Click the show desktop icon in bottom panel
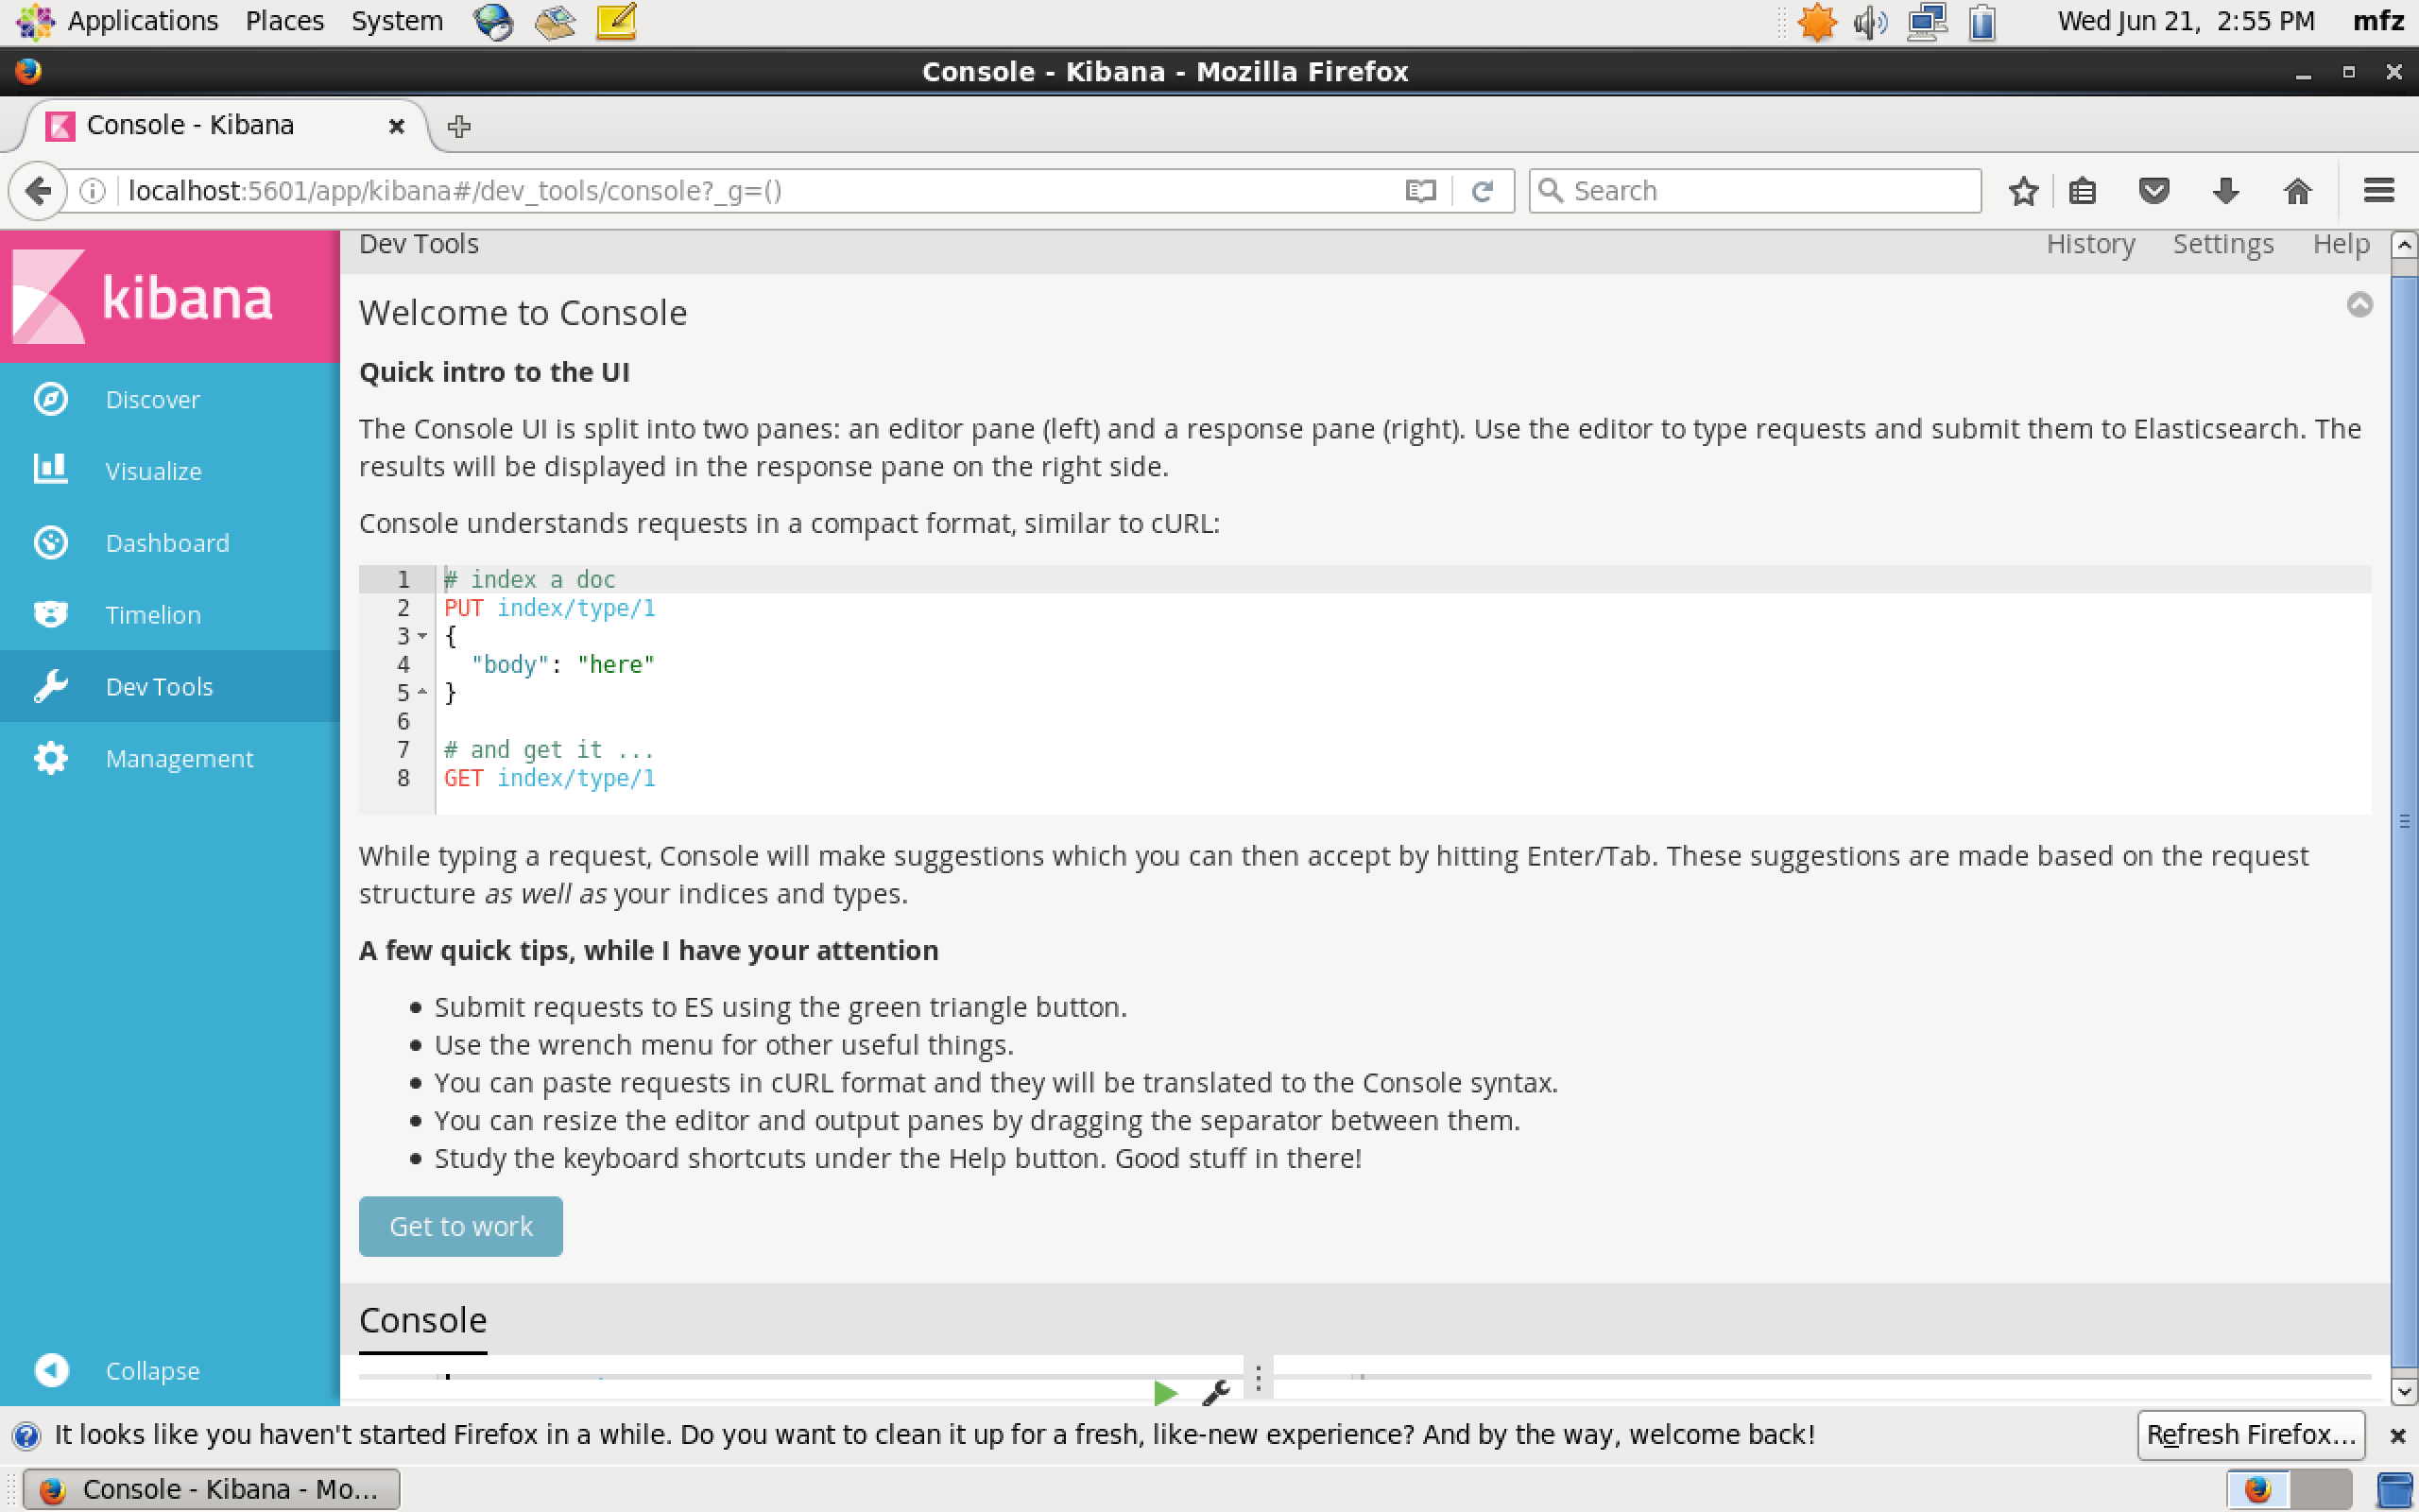This screenshot has width=2419, height=1512. 2395,1490
